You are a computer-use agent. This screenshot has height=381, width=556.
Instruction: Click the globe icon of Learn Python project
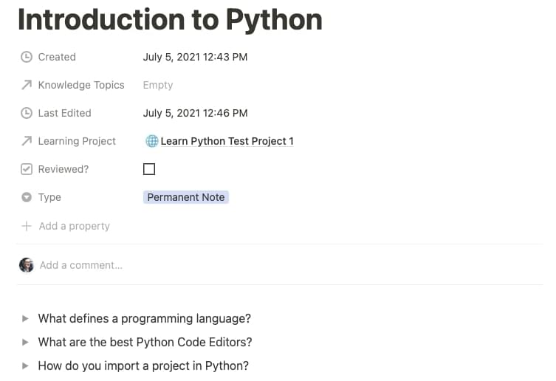pos(151,141)
